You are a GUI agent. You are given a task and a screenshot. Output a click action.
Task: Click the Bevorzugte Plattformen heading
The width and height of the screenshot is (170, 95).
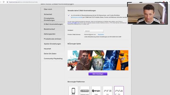tap(76, 82)
